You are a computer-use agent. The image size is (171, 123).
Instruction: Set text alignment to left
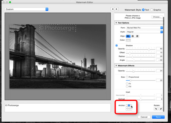128,36
